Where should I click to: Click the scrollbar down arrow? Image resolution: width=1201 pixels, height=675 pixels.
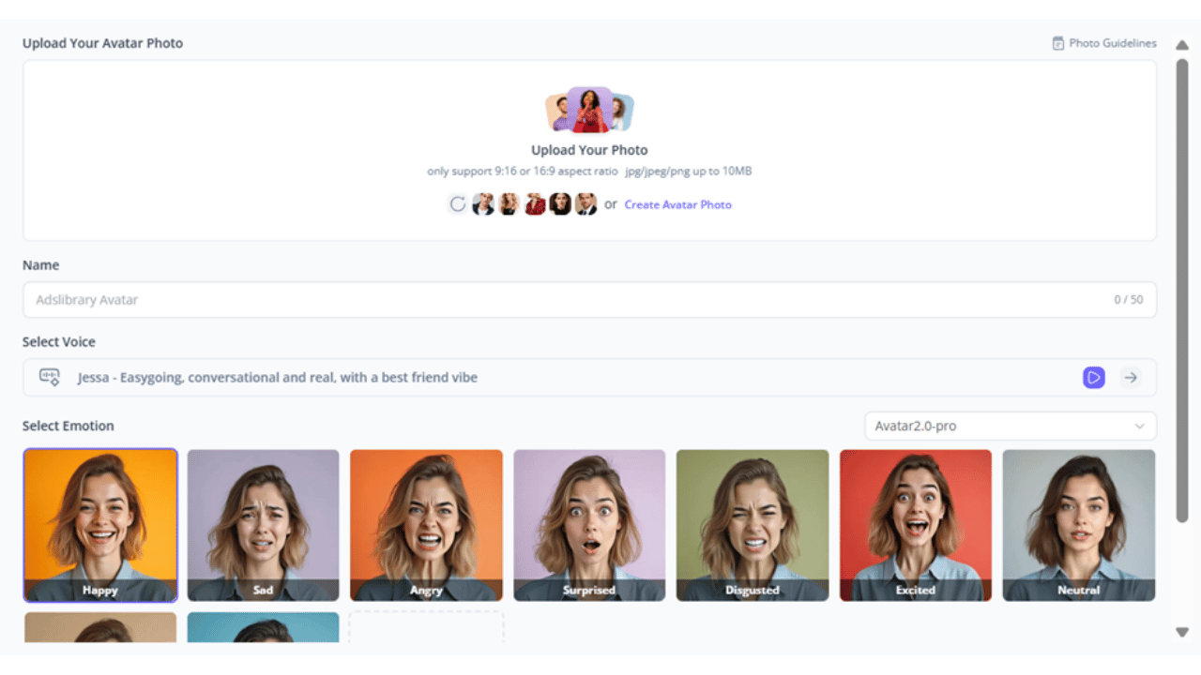pos(1182,633)
